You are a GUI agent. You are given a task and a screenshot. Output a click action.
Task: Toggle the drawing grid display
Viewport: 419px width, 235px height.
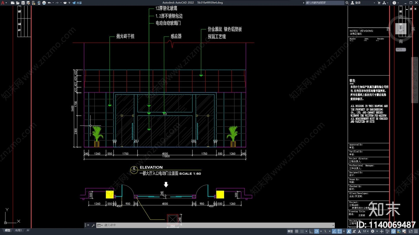pos(296,231)
